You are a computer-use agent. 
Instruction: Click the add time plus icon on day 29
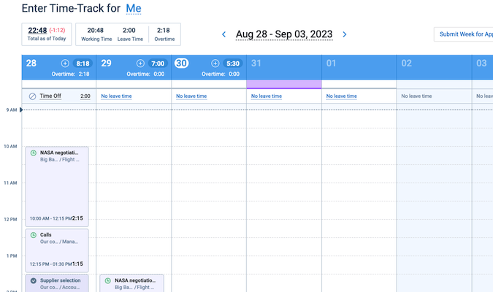click(x=140, y=64)
